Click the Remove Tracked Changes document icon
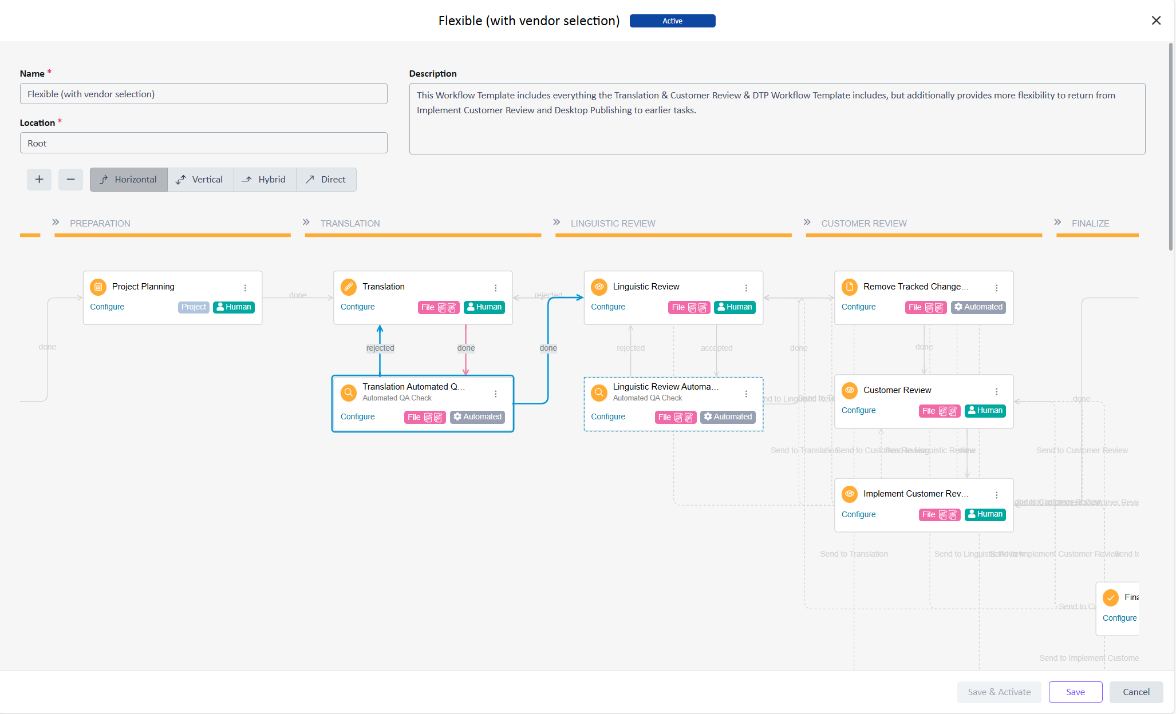 click(x=850, y=287)
